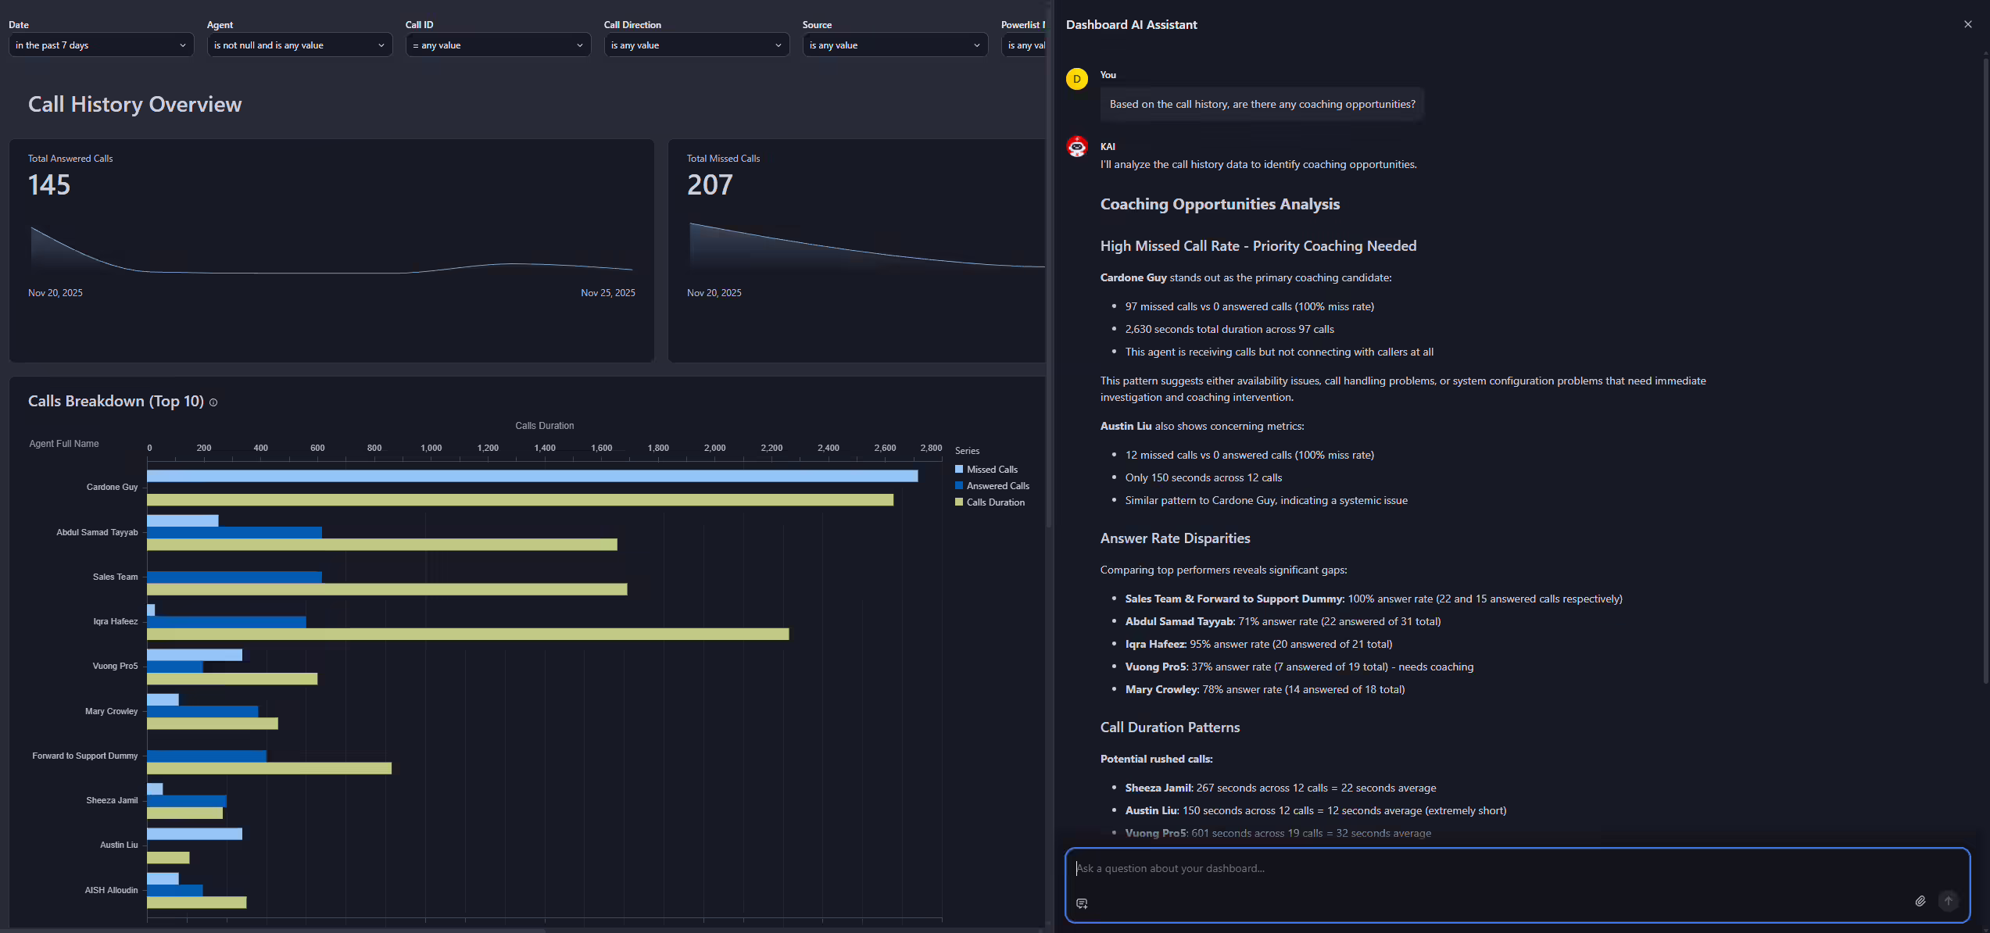Toggle the Answered Calls legend entry
The height and width of the screenshot is (933, 1990).
[x=992, y=485]
